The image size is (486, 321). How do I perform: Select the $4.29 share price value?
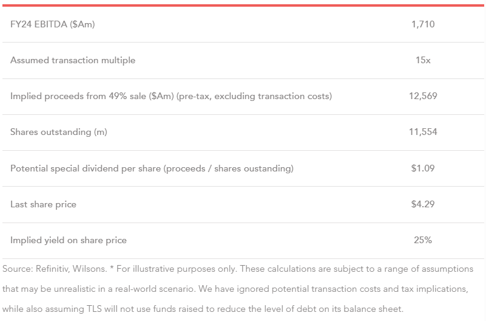pos(423,204)
